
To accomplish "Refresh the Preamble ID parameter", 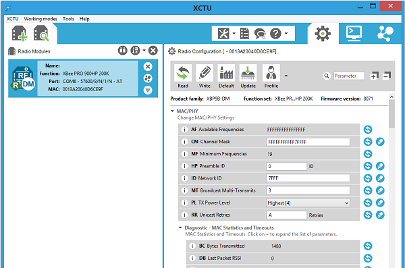I will 368,166.
